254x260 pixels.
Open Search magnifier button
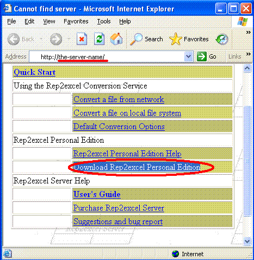point(147,39)
